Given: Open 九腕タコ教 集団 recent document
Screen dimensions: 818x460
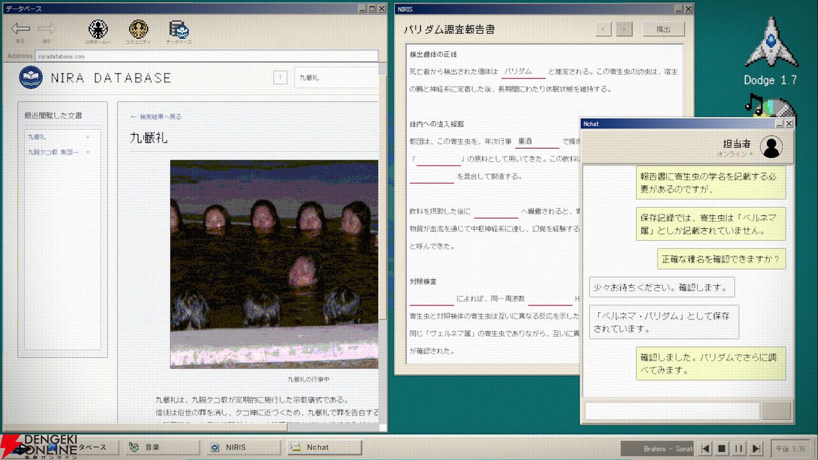Looking at the screenshot, I should pos(53,152).
